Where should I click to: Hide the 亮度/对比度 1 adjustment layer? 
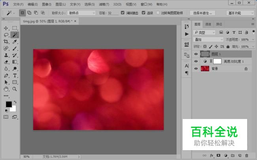pos(196,61)
